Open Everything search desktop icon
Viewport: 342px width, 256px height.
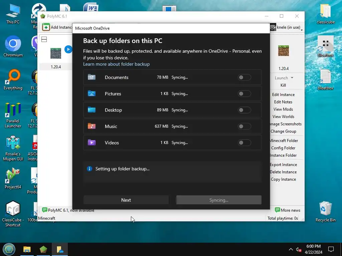[x=13, y=80]
